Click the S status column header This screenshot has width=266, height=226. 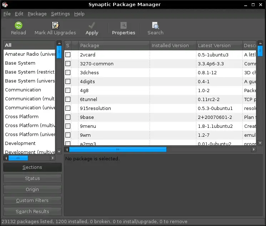click(68, 45)
